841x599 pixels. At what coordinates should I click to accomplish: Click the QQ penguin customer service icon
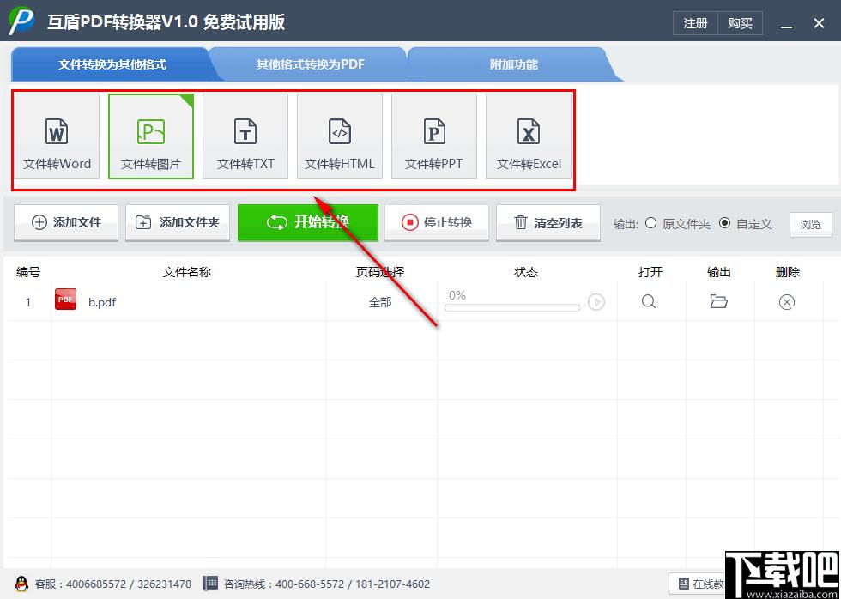tap(21, 584)
